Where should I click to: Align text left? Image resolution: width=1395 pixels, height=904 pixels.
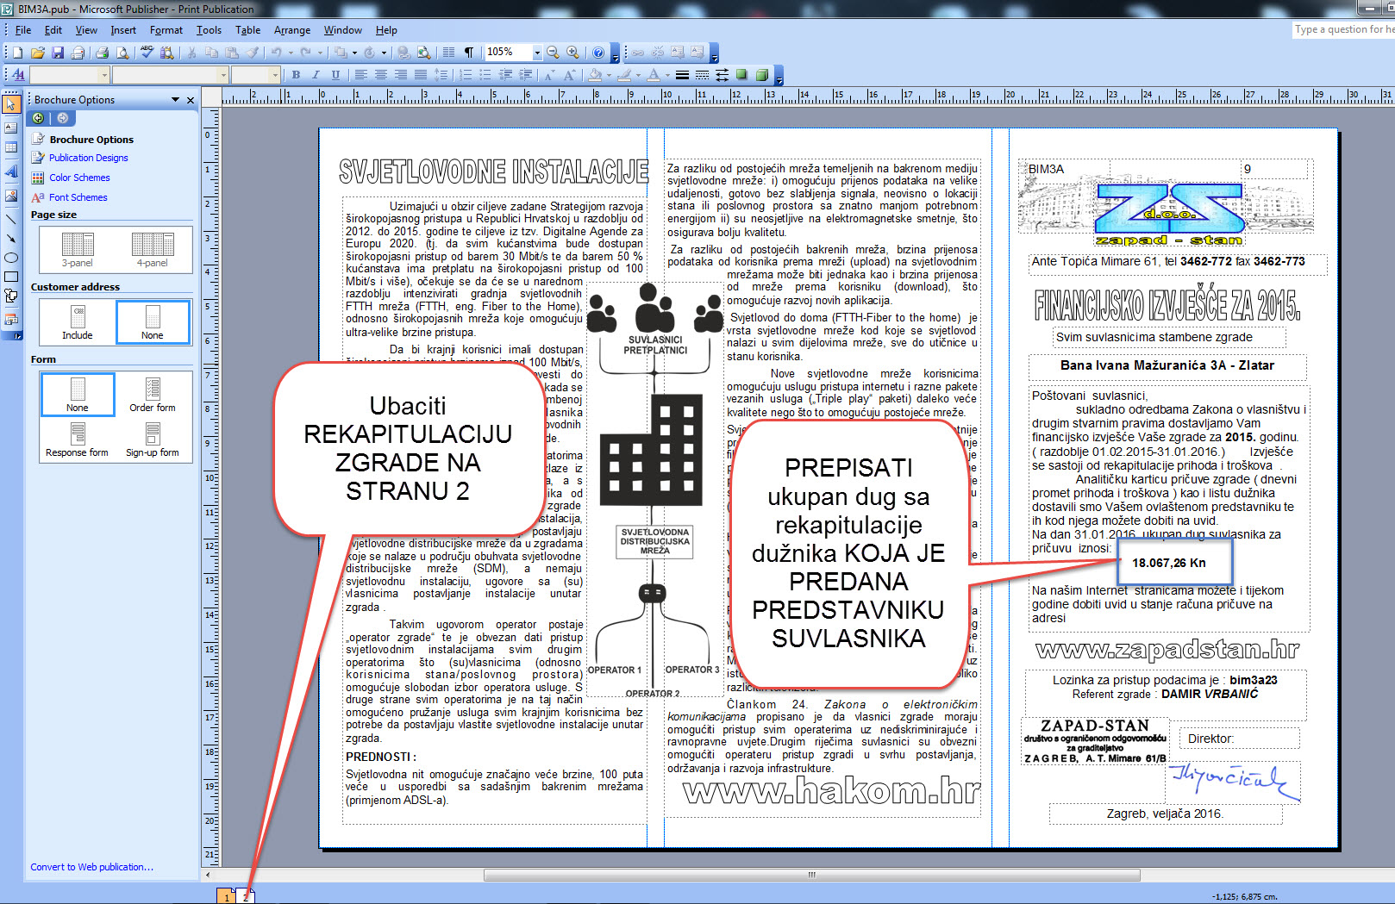click(360, 75)
